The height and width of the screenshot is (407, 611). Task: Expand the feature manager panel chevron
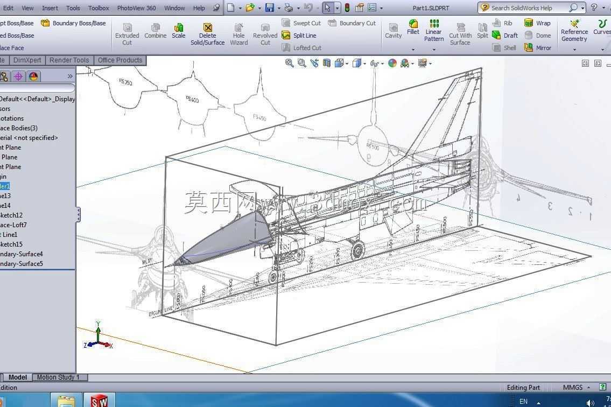coord(70,76)
